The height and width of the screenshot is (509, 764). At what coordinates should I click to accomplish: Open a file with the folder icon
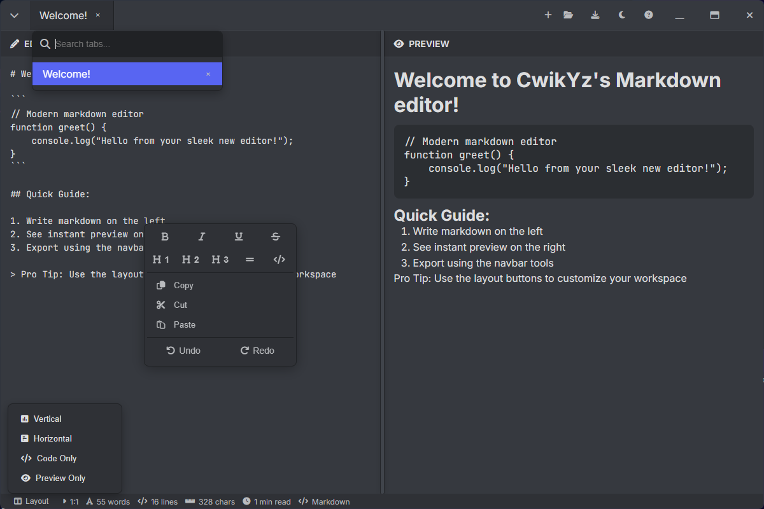(x=569, y=15)
